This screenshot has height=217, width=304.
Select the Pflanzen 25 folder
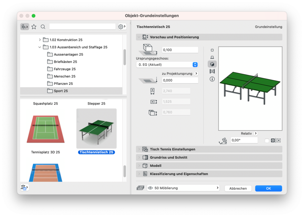click(x=63, y=84)
